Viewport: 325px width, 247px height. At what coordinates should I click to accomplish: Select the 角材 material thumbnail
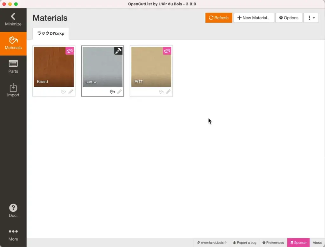click(x=151, y=67)
